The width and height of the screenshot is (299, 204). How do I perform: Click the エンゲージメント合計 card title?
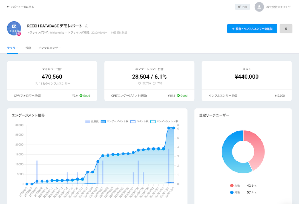(x=149, y=69)
